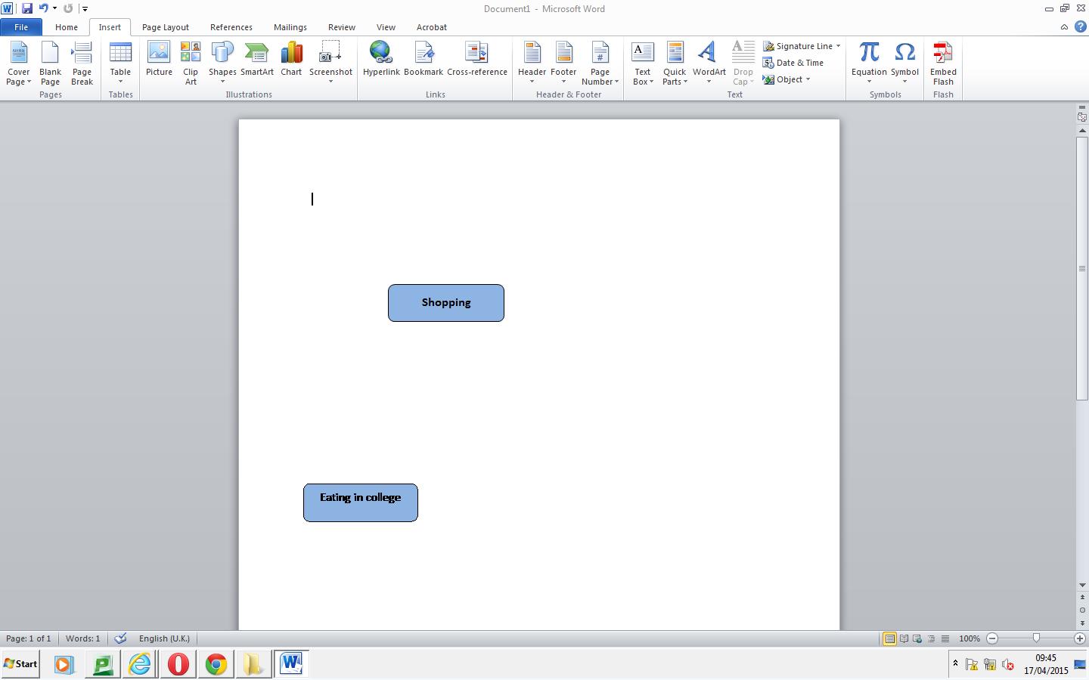Switch to the Home tab

coord(67,27)
